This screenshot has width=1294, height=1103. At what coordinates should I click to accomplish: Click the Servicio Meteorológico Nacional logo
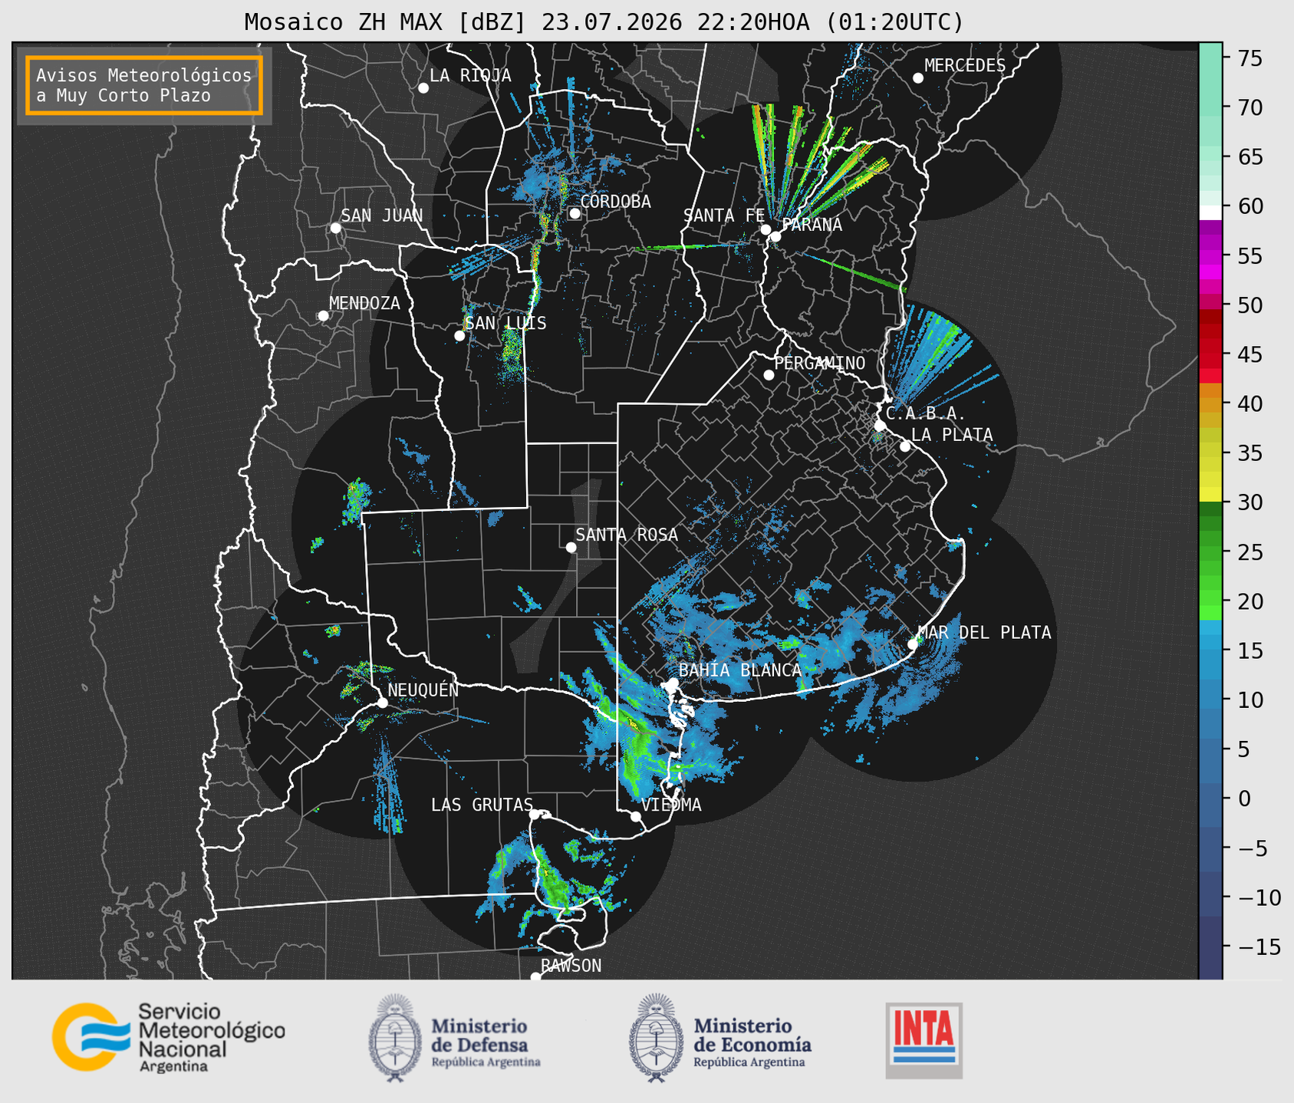(x=169, y=1037)
